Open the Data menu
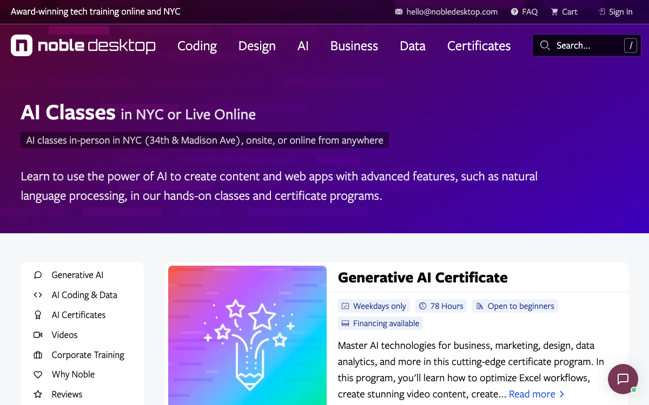Image resolution: width=649 pixels, height=405 pixels. click(413, 46)
